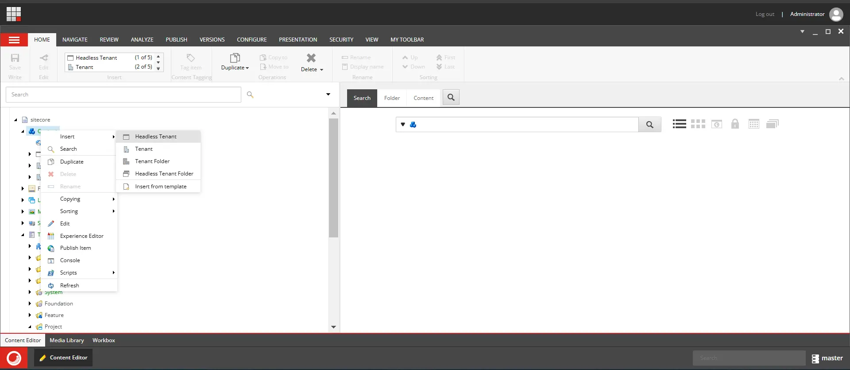This screenshot has height=370, width=850.
Task: Open the SECURITY ribbon tab
Action: pos(341,40)
